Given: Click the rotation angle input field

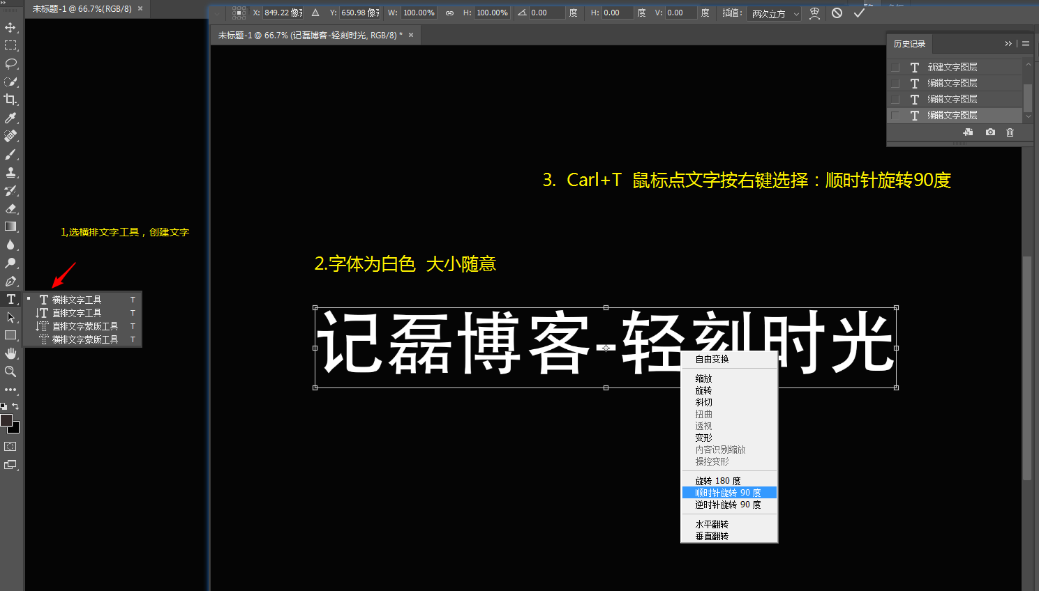Looking at the screenshot, I should coord(546,13).
